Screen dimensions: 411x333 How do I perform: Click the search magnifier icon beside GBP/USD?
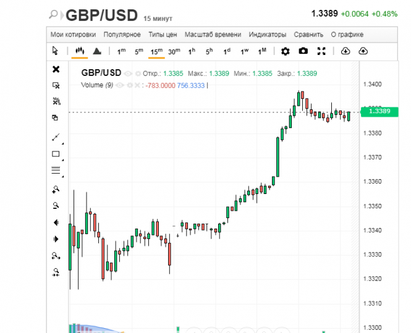coord(53,14)
